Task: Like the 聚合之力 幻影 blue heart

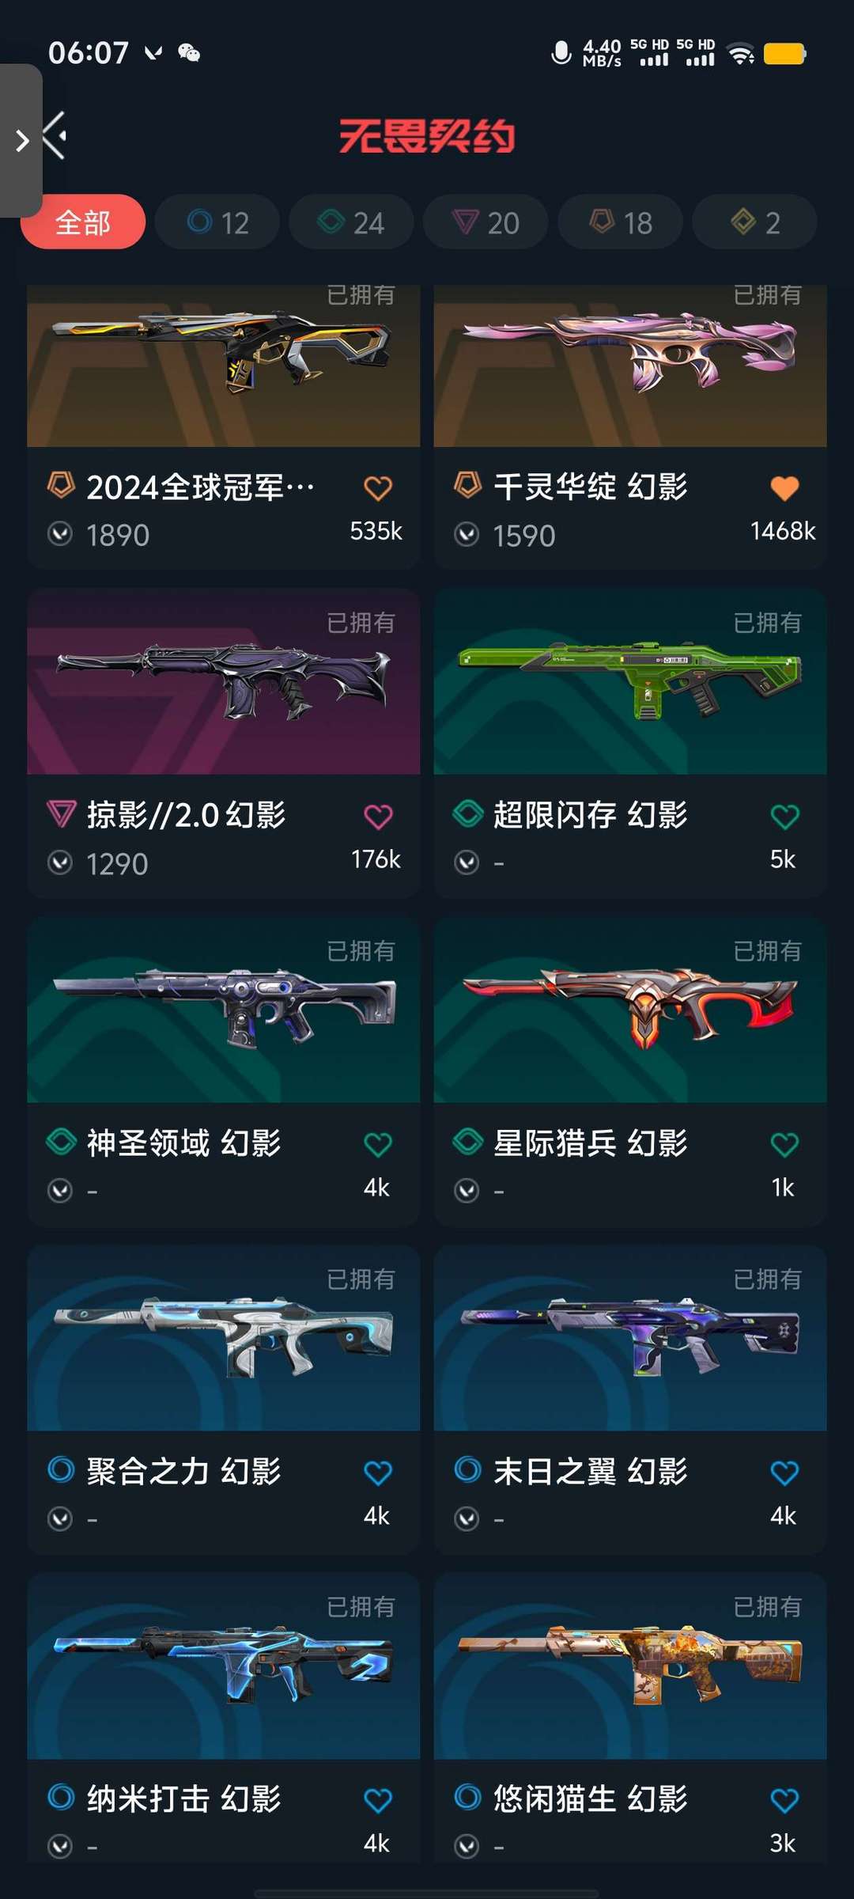Action: pos(378,1473)
